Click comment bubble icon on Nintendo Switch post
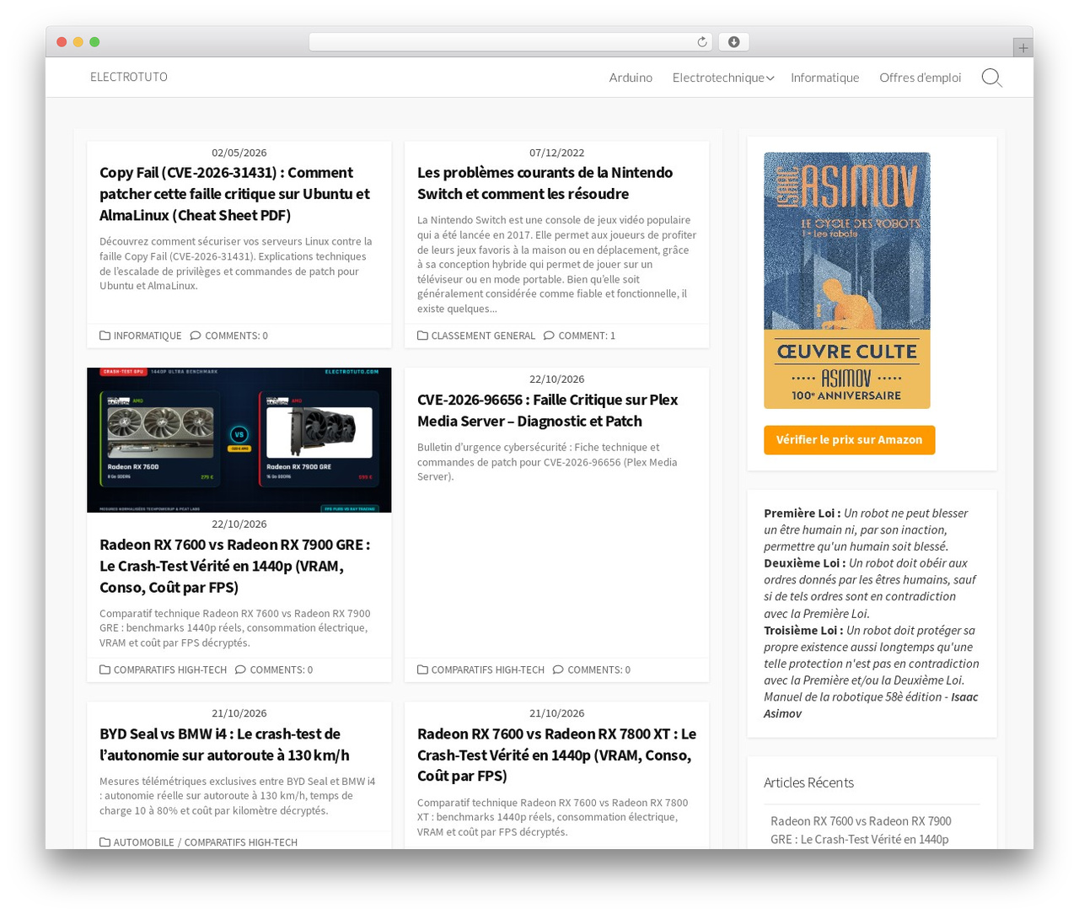1079x914 pixels. click(549, 336)
